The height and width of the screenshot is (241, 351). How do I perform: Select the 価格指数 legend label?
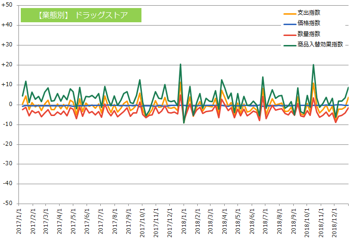coord(309,23)
